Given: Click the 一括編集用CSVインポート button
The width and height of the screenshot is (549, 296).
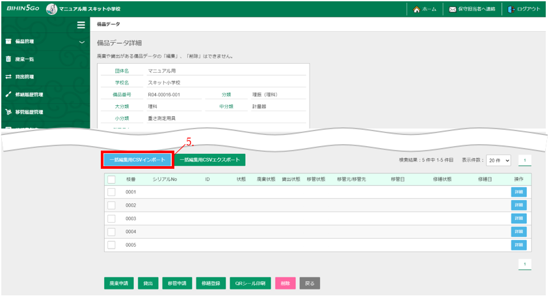Looking at the screenshot, I should (x=137, y=160).
